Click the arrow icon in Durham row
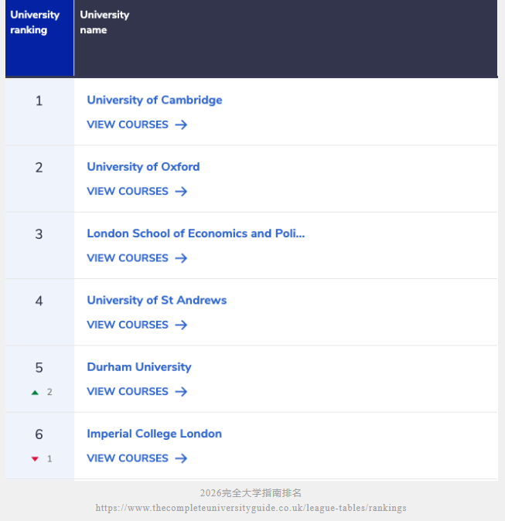Viewport: 505px width, 521px height. pyautogui.click(x=181, y=392)
